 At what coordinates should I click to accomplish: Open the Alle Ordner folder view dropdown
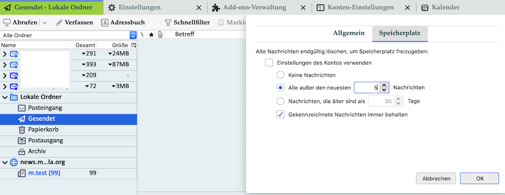[x=69, y=36]
